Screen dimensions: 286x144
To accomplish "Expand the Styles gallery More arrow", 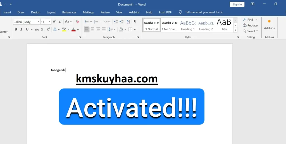I will click(x=235, y=30).
